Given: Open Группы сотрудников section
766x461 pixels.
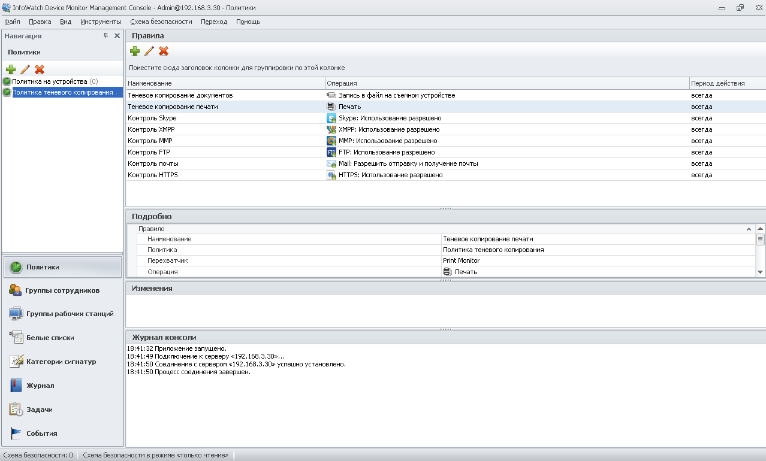Looking at the screenshot, I should pyautogui.click(x=62, y=290).
